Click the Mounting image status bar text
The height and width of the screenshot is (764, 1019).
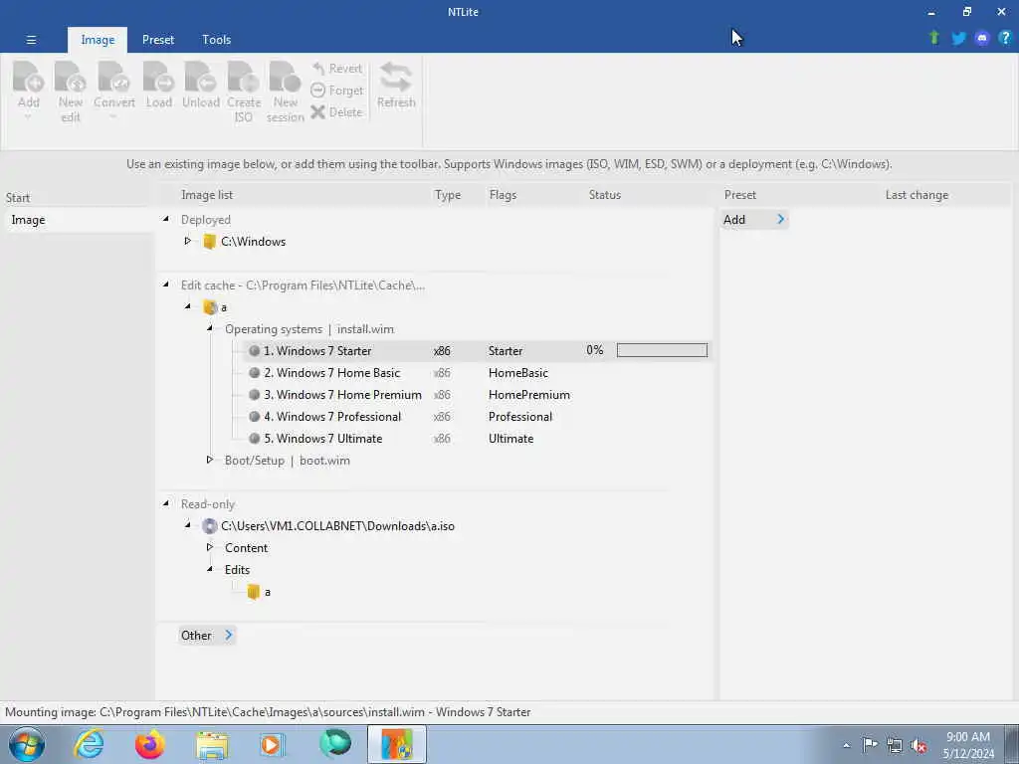(268, 712)
